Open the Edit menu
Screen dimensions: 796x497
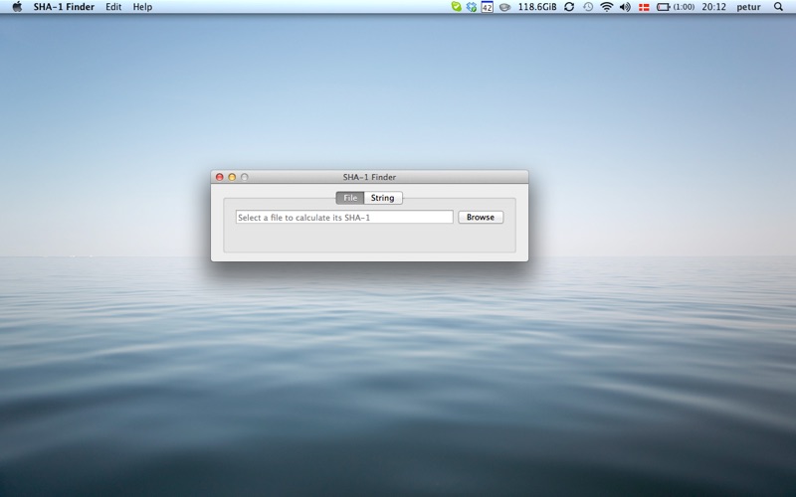(x=113, y=7)
